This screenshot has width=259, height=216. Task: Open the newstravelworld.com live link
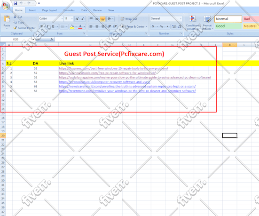127,86
